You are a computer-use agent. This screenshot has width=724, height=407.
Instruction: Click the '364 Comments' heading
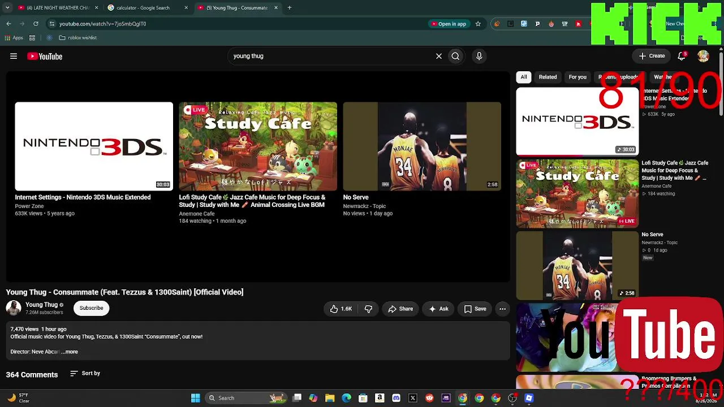point(32,375)
